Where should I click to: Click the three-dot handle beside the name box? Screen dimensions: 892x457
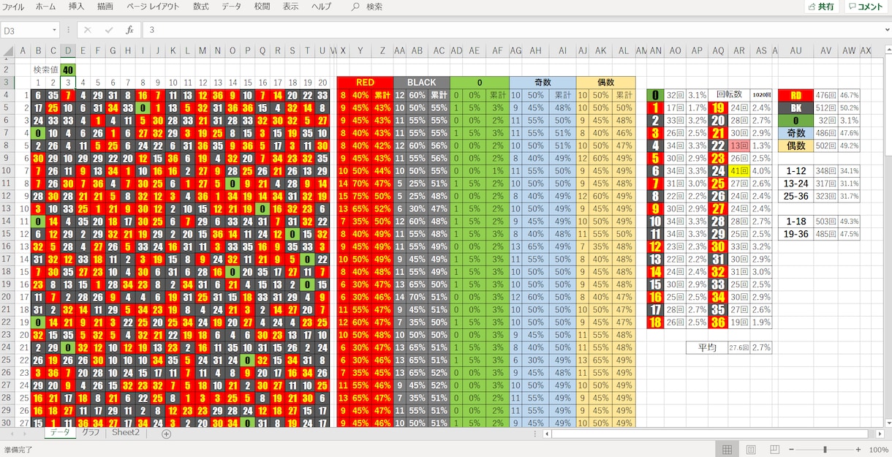pos(69,30)
